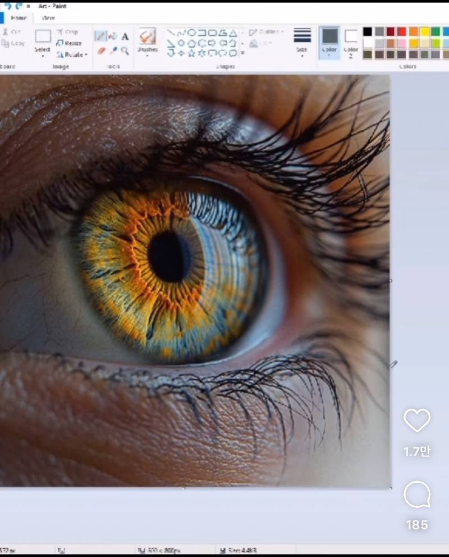Select the Oval shape

tap(192, 33)
